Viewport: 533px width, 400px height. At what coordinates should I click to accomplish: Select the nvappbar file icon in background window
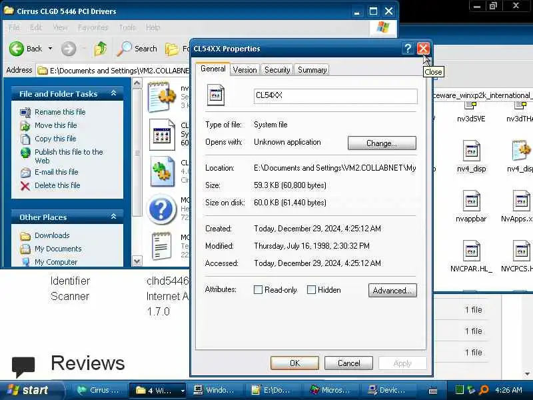point(471,201)
